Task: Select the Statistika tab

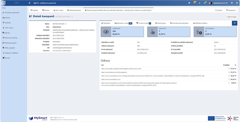Action: tap(106, 23)
